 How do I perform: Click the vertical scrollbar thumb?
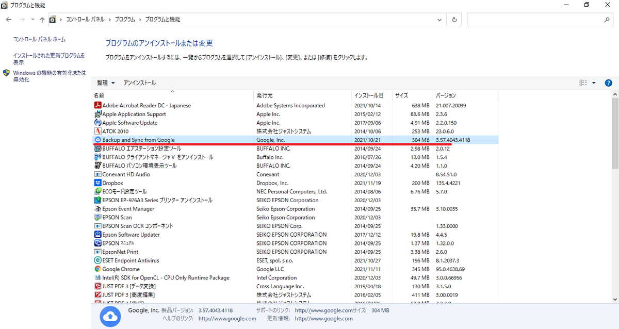615,133
